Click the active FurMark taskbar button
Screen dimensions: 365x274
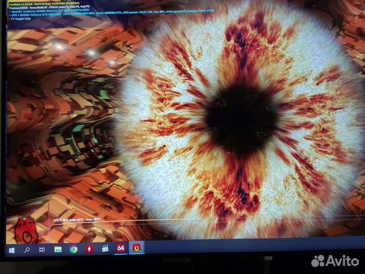click(x=136, y=248)
